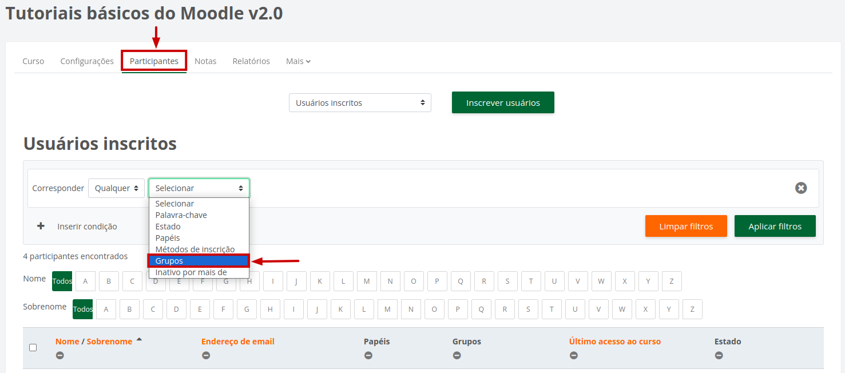
Task: Click the plus icon to insert condition
Action: pyautogui.click(x=41, y=226)
